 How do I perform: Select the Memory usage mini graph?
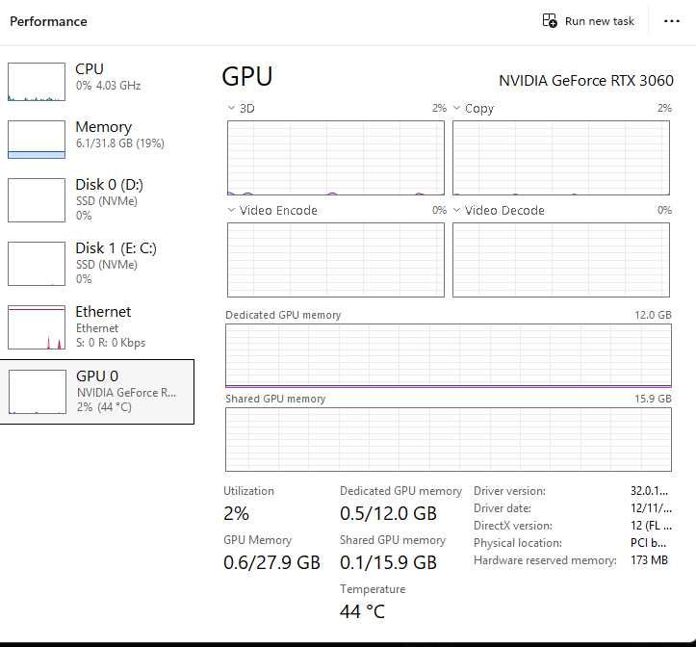[x=37, y=140]
